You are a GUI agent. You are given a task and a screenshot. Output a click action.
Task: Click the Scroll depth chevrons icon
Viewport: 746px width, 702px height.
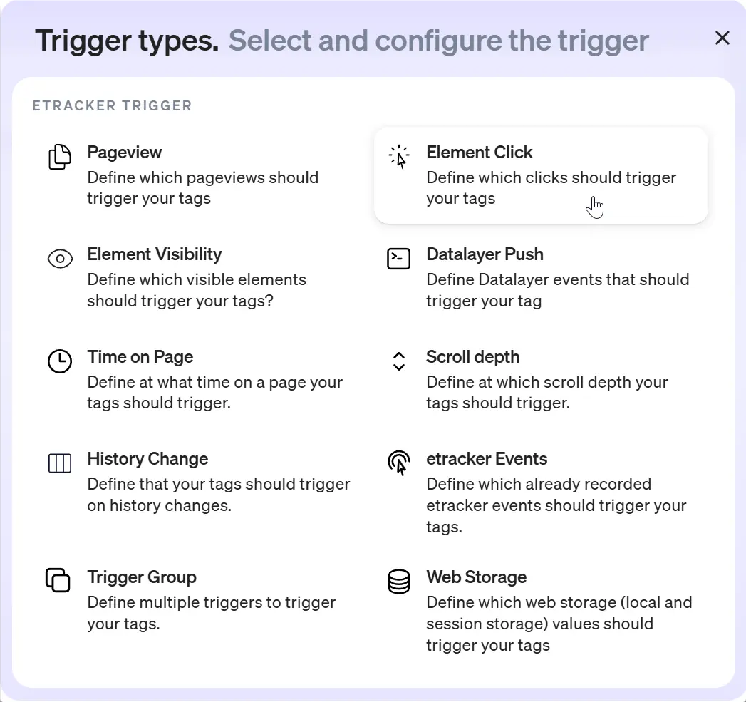(x=398, y=361)
